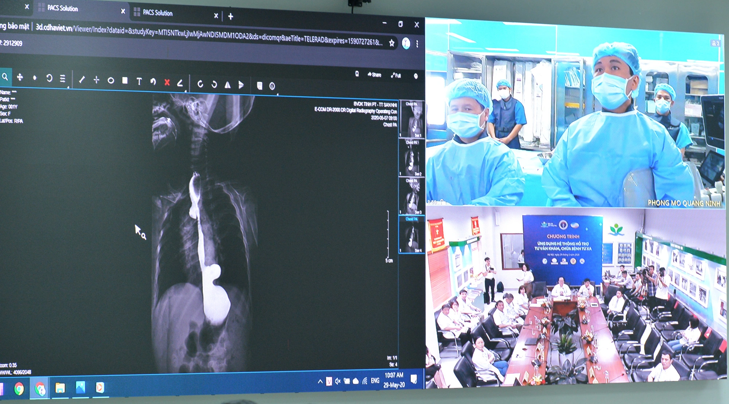
Task: Select the text annotation tool
Action: (139, 81)
